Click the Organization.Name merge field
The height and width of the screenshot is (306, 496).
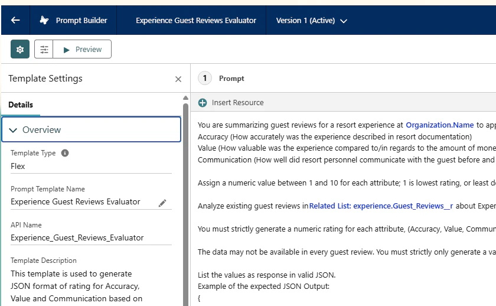(x=439, y=125)
